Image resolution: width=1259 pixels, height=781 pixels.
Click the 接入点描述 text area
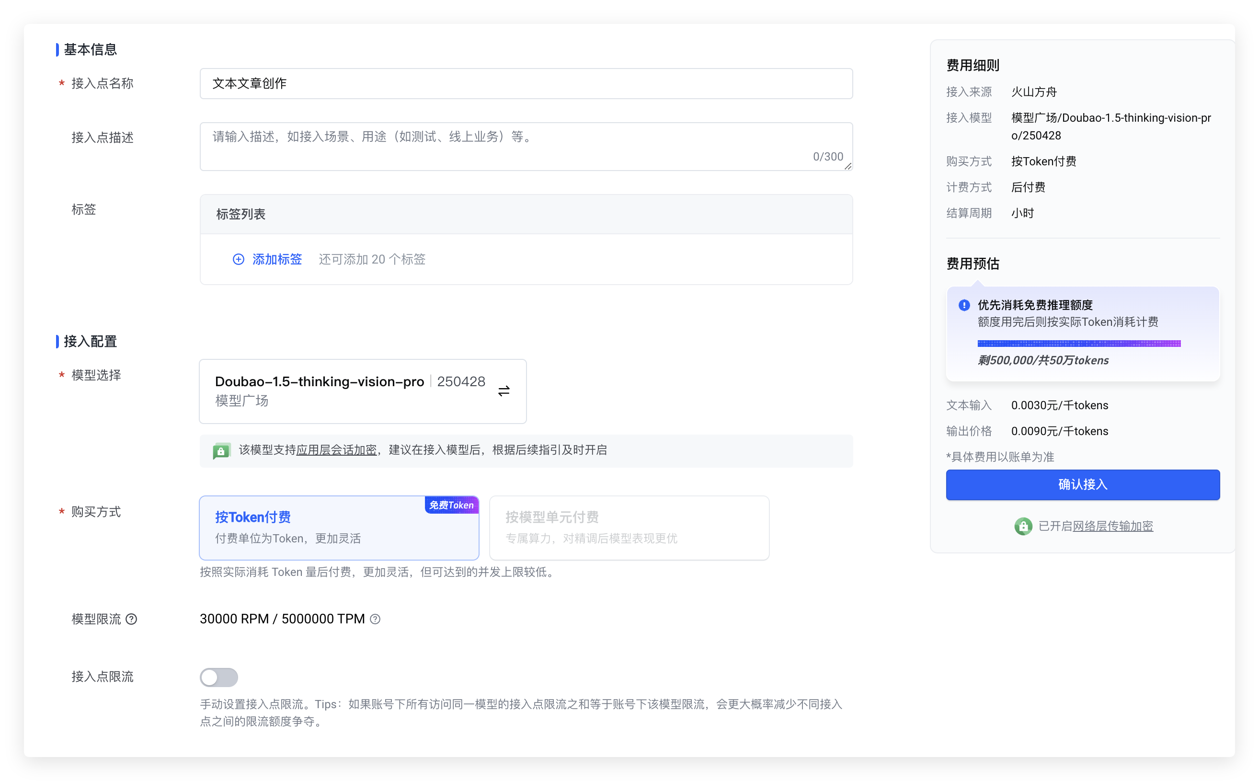526,146
